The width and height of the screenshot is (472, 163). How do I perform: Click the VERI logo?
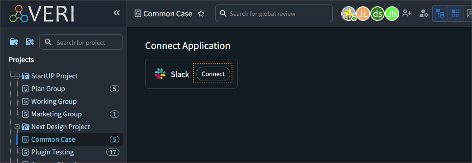click(x=42, y=14)
